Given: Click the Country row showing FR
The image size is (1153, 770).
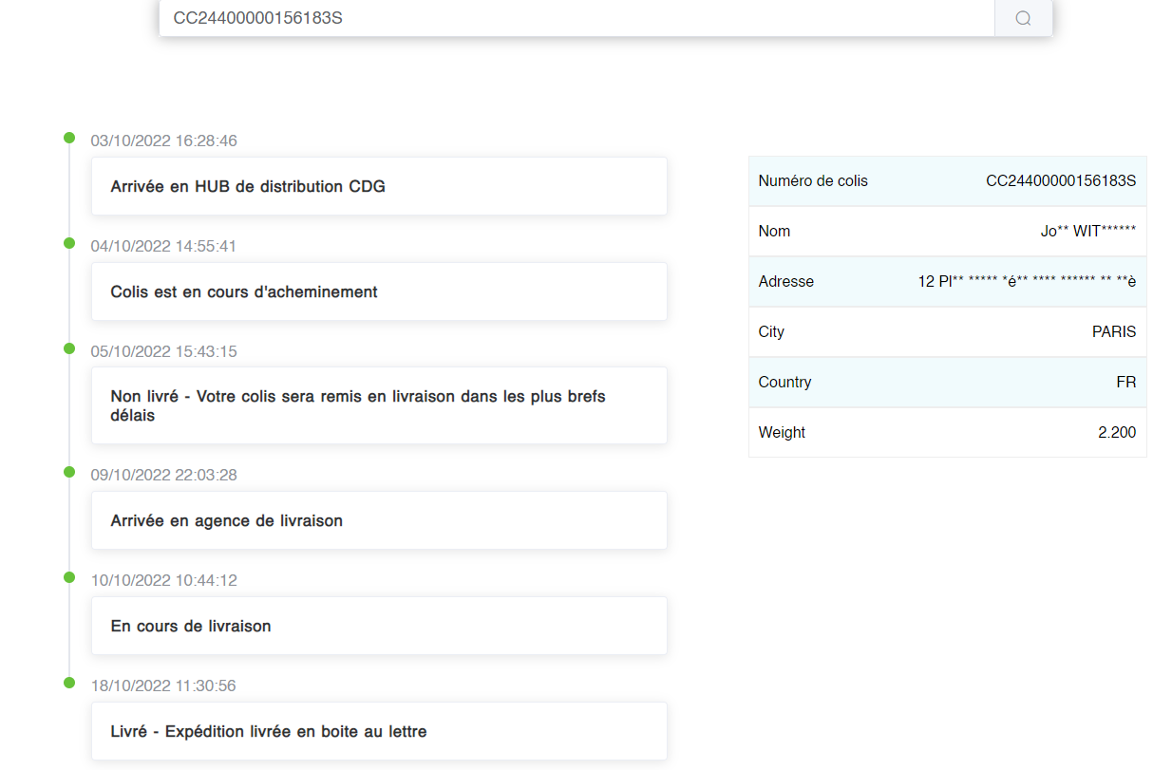Looking at the screenshot, I should 947,383.
